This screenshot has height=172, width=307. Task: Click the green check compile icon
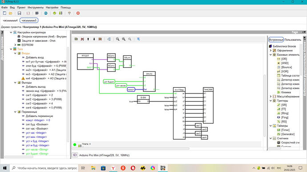coord(54,13)
